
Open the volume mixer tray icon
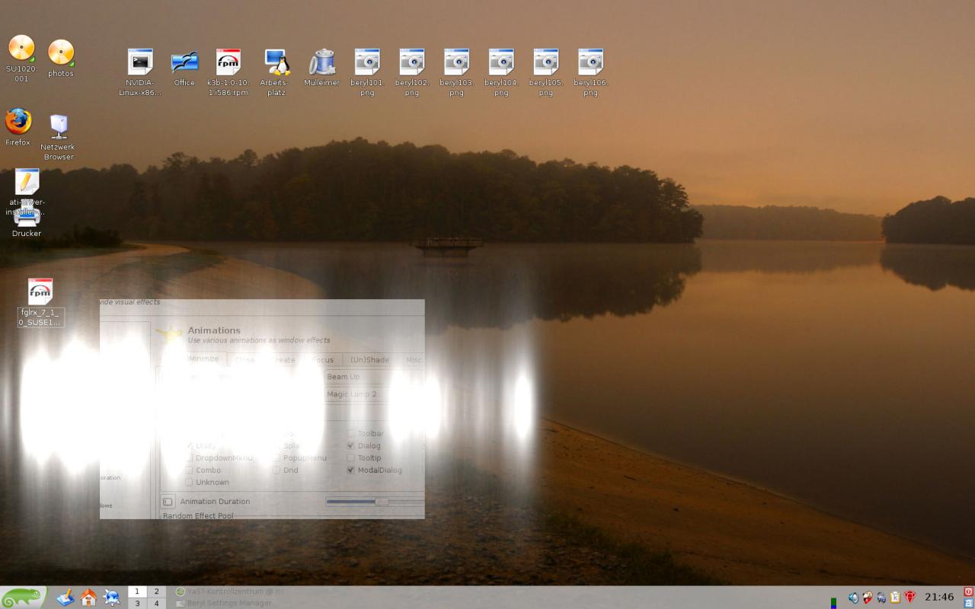point(853,598)
